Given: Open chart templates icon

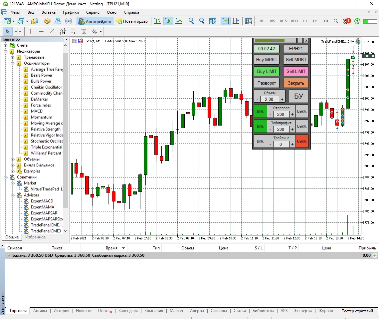Looking at the screenshot, I should (x=249, y=21).
